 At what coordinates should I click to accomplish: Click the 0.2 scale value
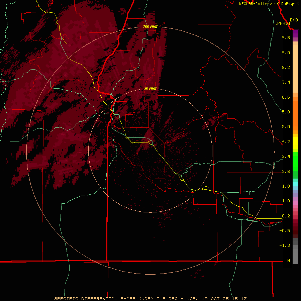tap(286, 216)
